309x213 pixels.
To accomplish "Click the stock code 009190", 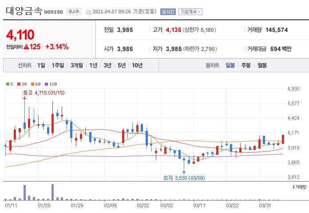I will [x=53, y=12].
